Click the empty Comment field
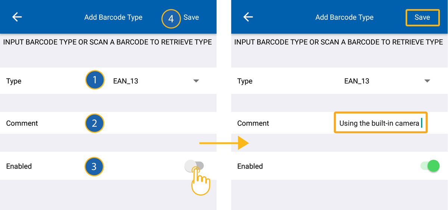This screenshot has height=210, width=448. 157,123
